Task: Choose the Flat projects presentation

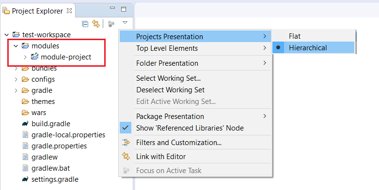Action: [x=314, y=36]
